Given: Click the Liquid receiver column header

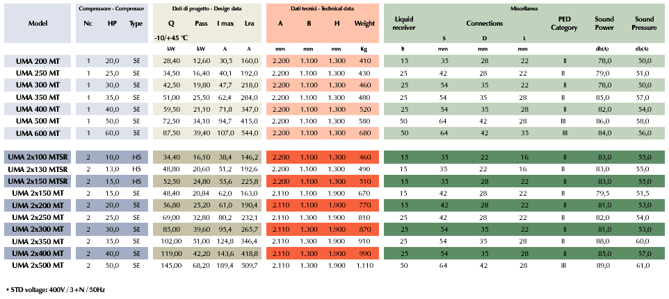Looking at the screenshot, I should click(x=404, y=23).
